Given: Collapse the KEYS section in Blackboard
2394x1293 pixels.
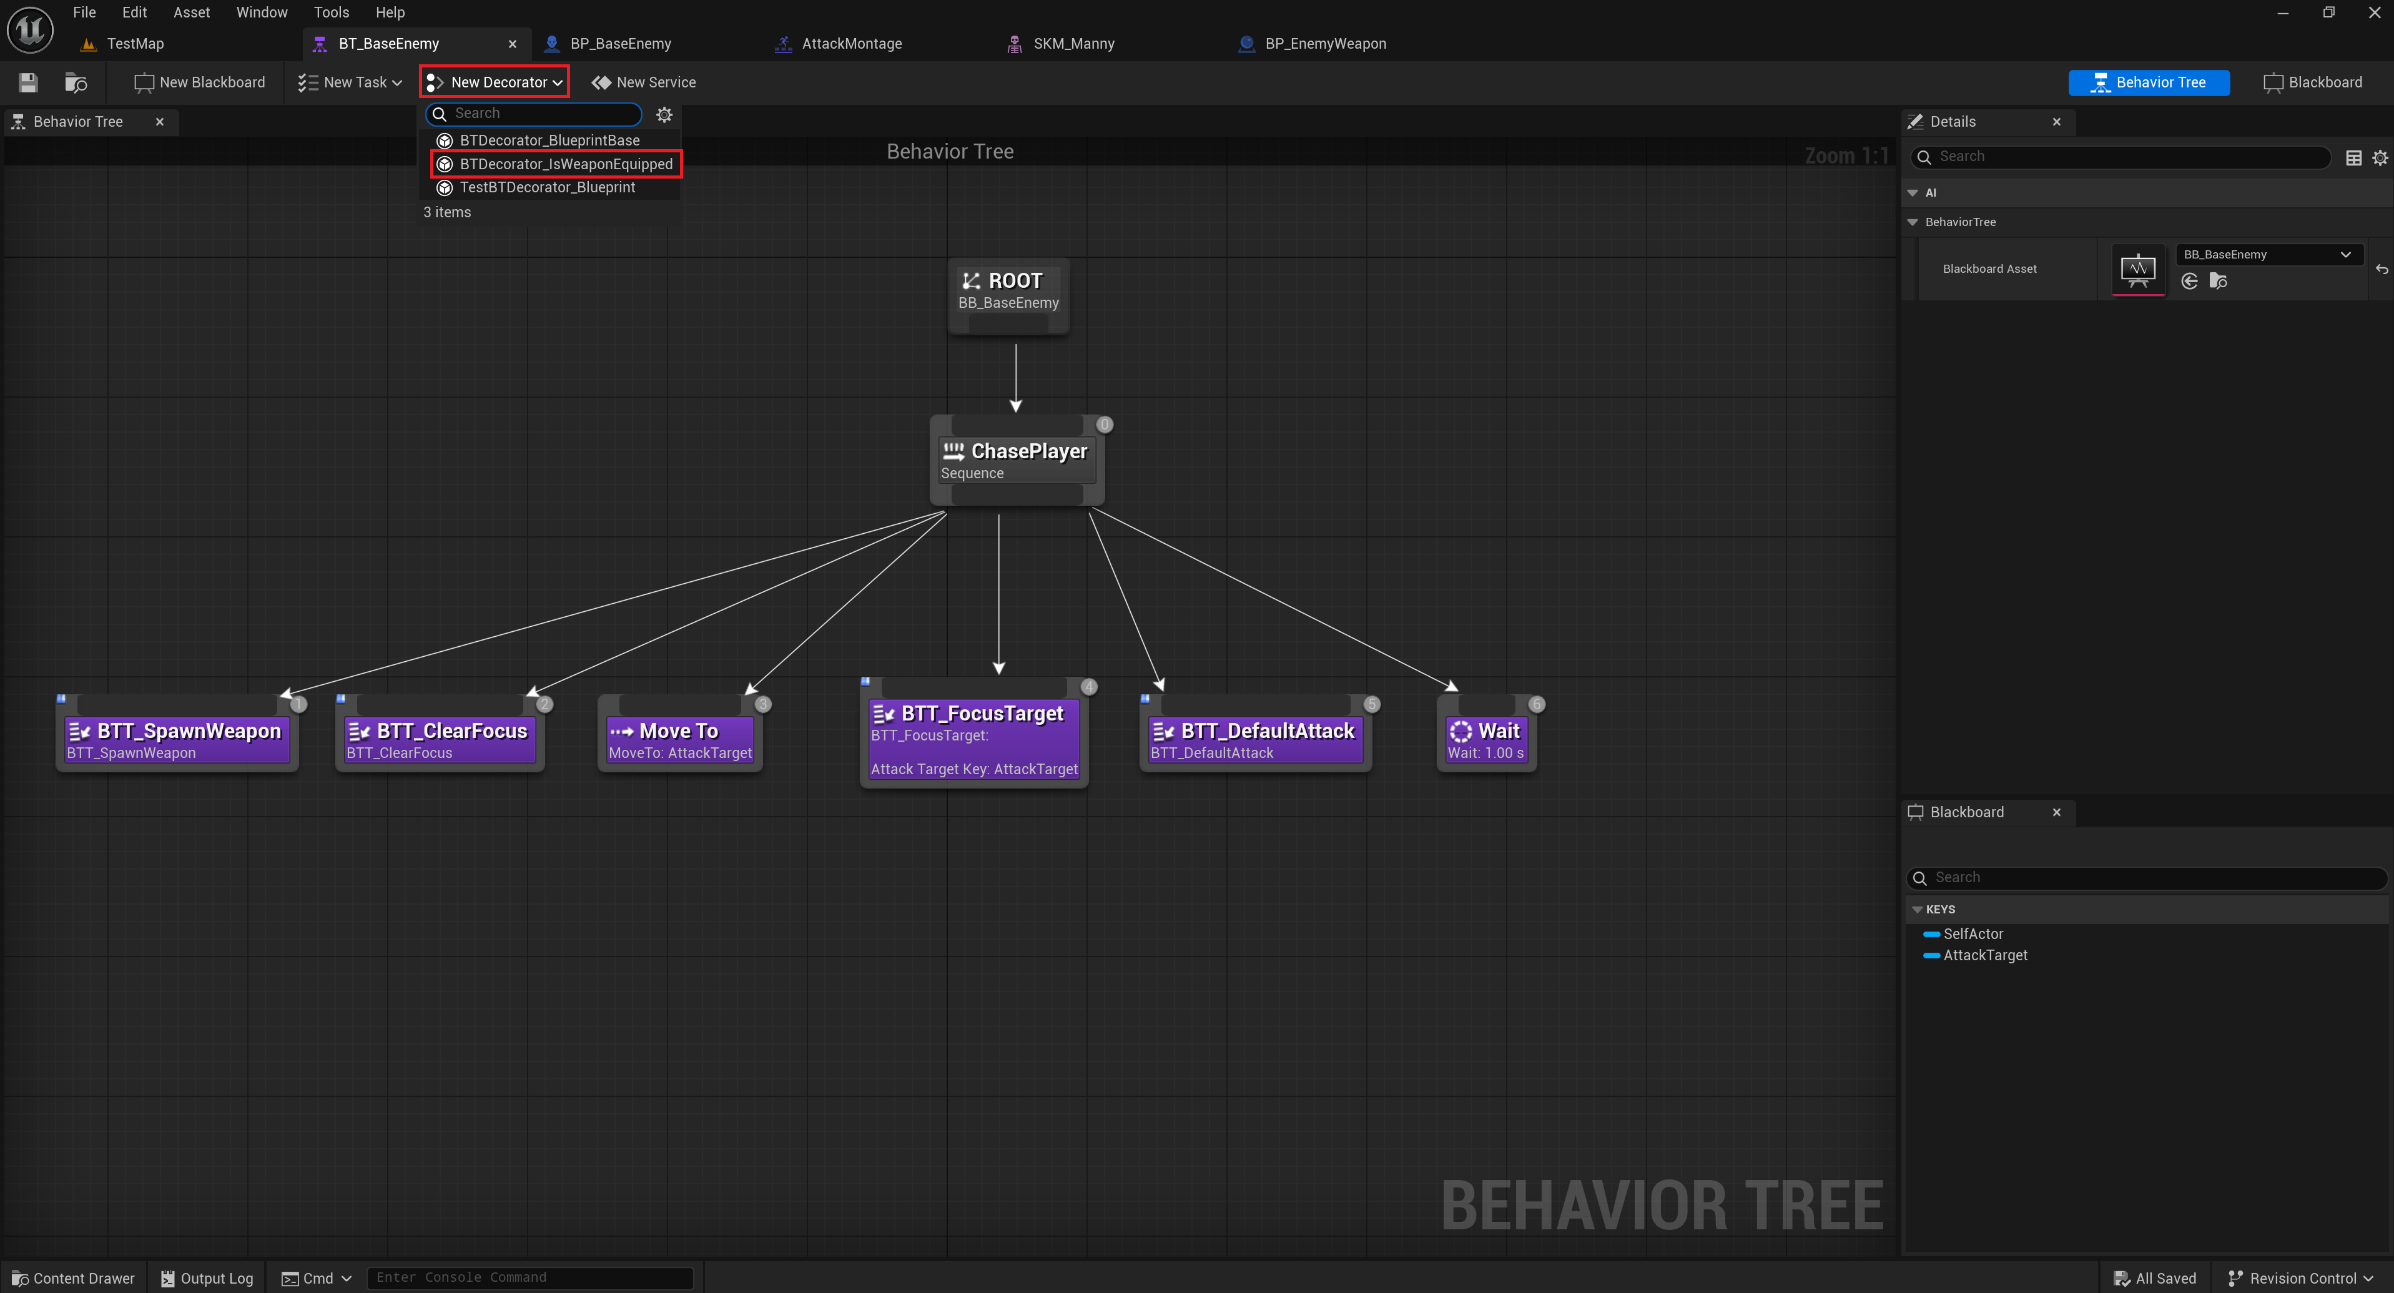Looking at the screenshot, I should [x=1916, y=909].
